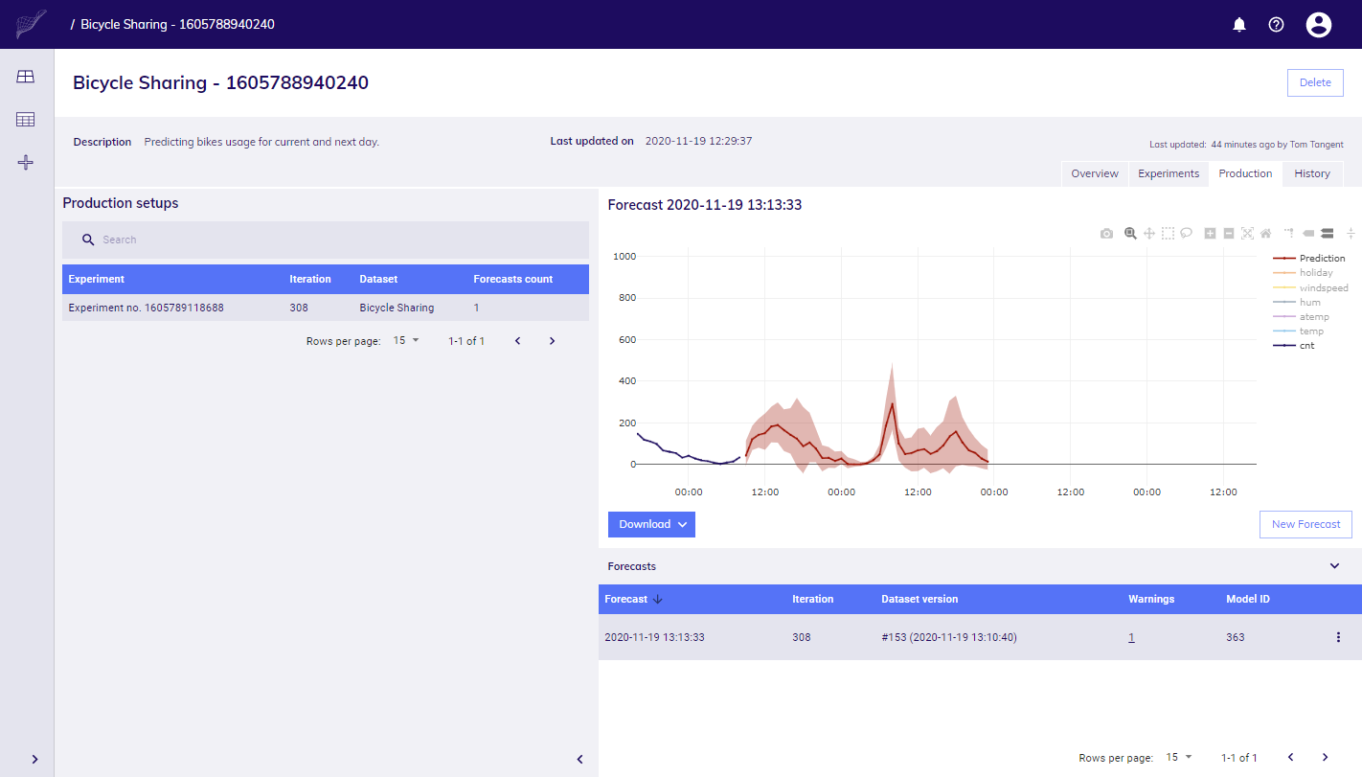1362x777 pixels.
Task: Click the search magnifier icon in Production setups
Action: pos(88,240)
